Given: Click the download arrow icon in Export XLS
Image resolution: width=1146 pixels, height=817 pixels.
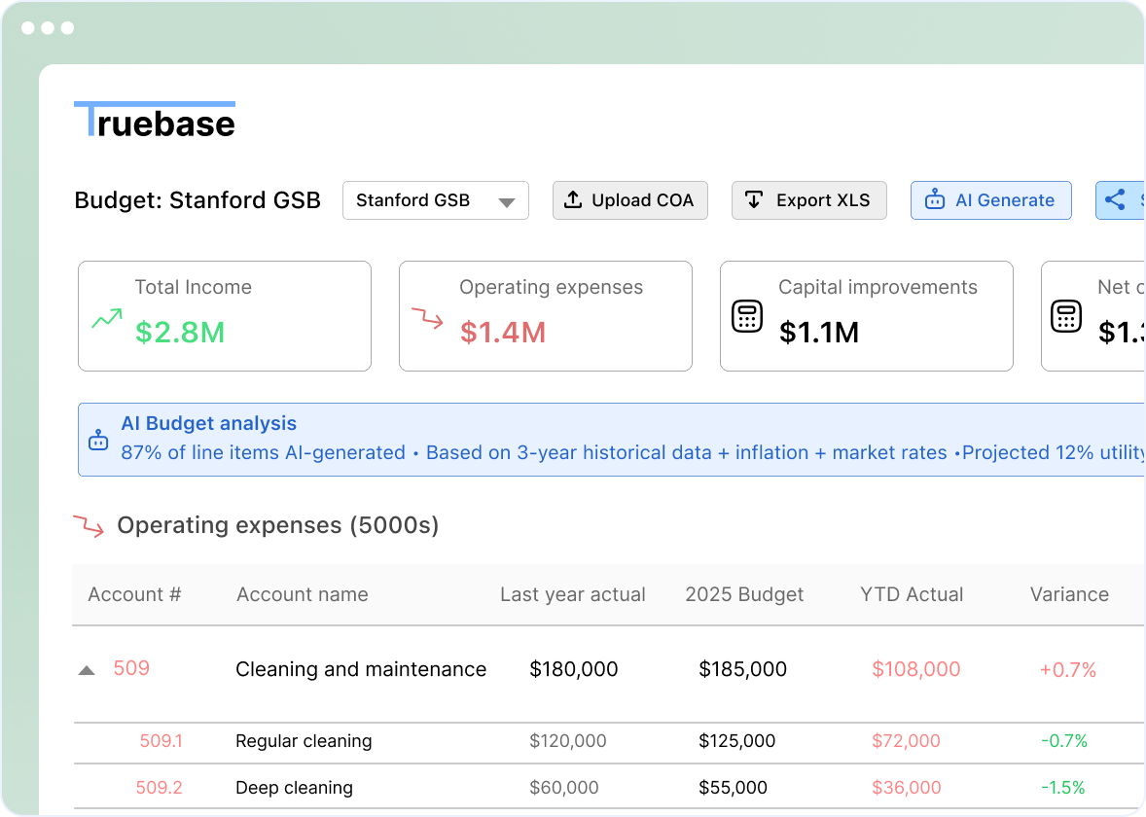Looking at the screenshot, I should tap(754, 199).
